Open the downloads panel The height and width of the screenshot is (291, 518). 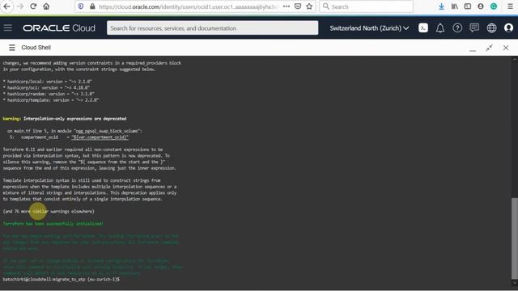point(441,6)
